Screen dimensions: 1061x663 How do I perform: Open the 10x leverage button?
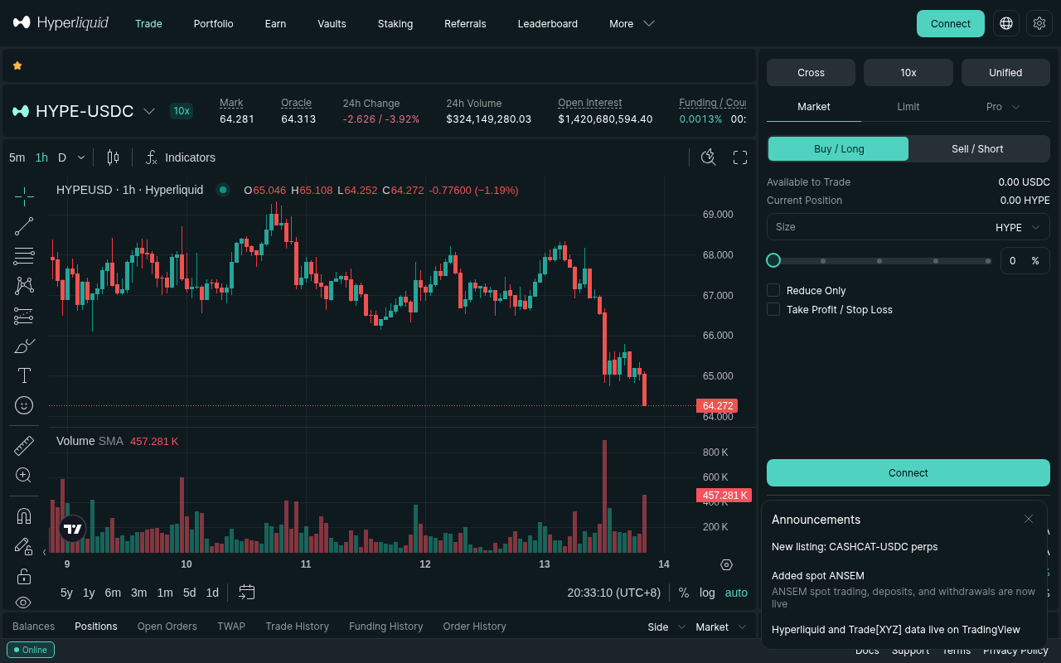click(x=908, y=73)
